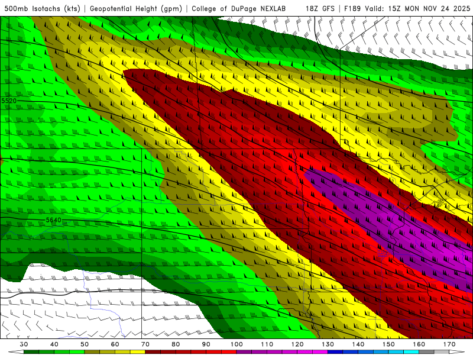
Task: Click the 70 value on the color scale
Action: [145, 344]
